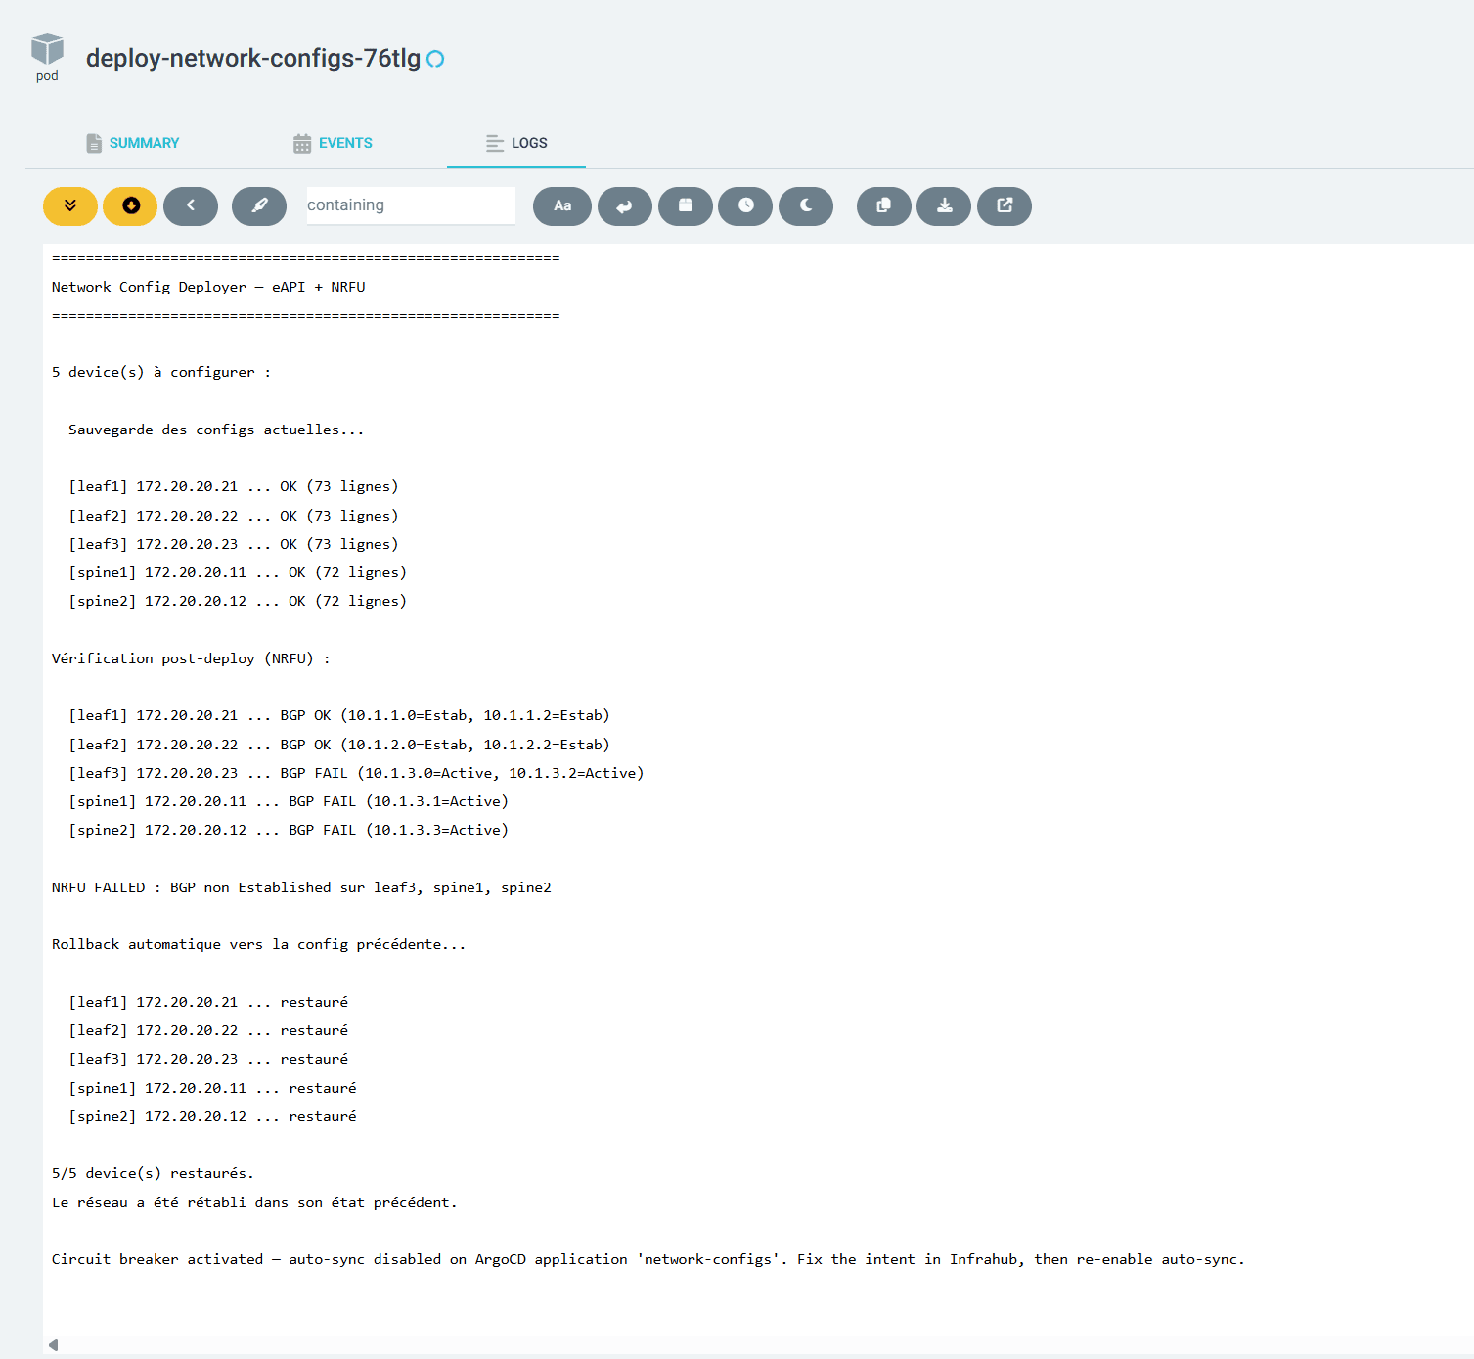Switch to the EVENTS tab

tap(333, 143)
